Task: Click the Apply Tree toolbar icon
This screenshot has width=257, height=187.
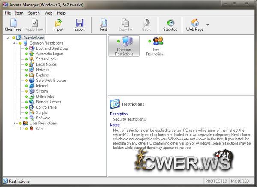Action: (35, 23)
